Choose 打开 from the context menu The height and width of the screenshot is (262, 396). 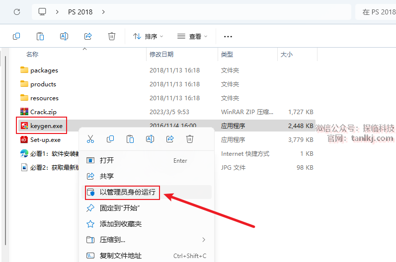click(x=107, y=160)
